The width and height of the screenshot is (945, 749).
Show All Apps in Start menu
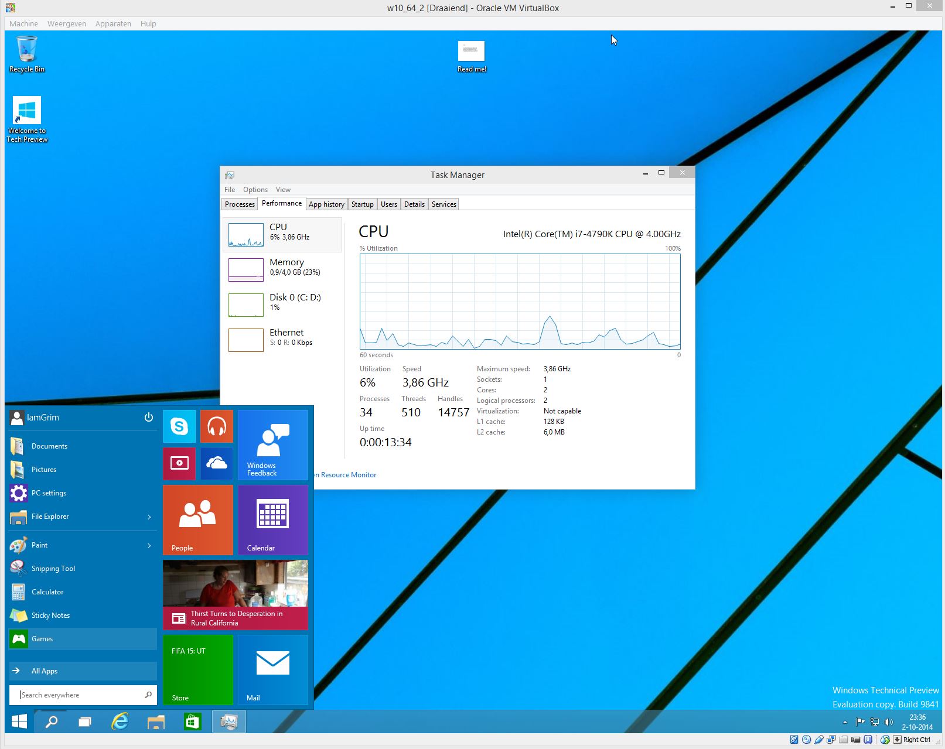click(83, 671)
